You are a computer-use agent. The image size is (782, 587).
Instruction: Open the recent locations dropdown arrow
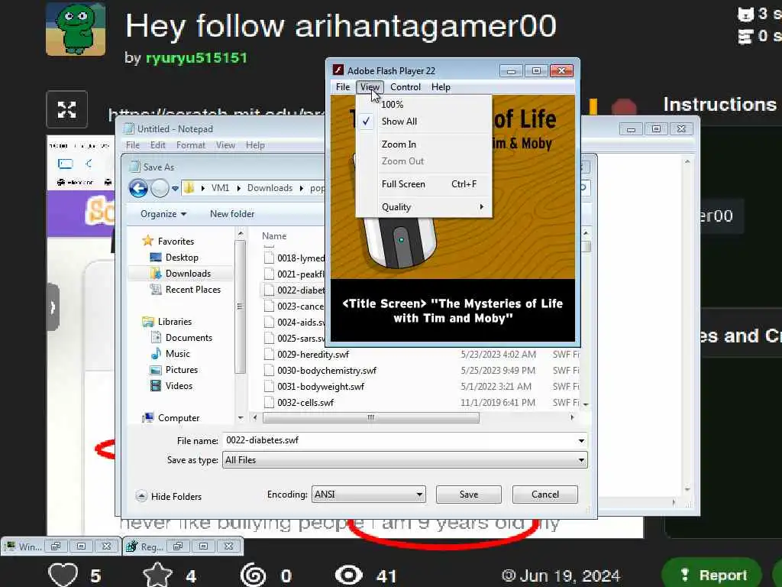pyautogui.click(x=175, y=189)
